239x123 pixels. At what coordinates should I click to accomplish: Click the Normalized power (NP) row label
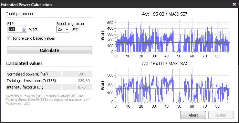click(27, 74)
